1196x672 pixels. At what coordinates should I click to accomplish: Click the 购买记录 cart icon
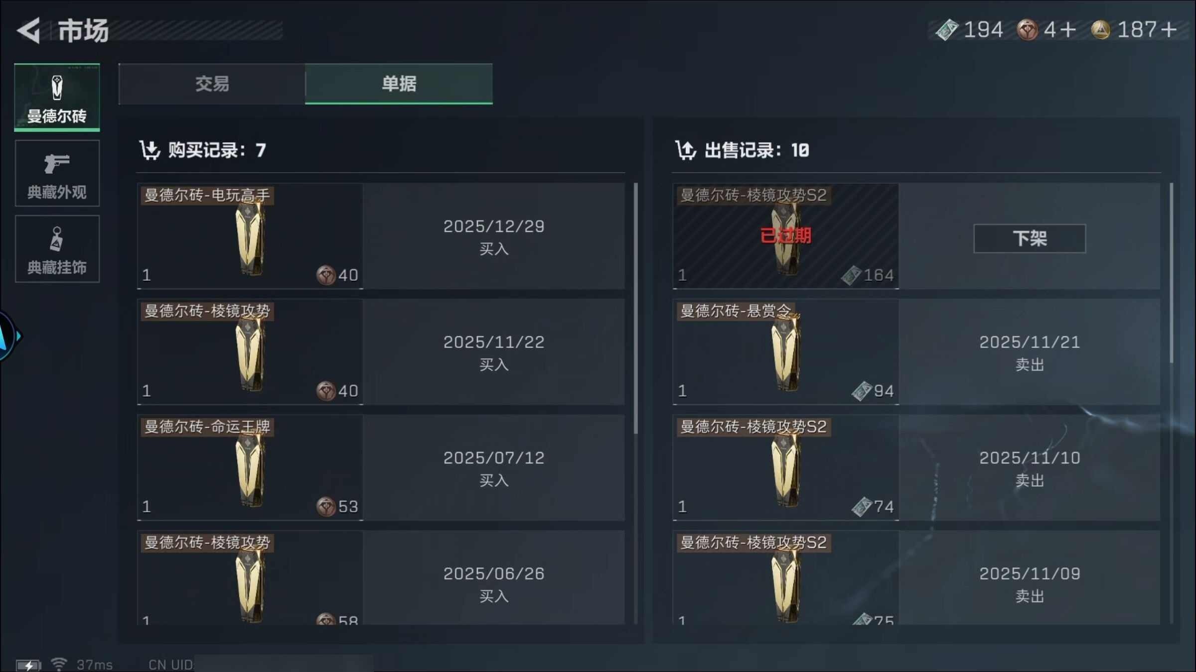click(149, 150)
